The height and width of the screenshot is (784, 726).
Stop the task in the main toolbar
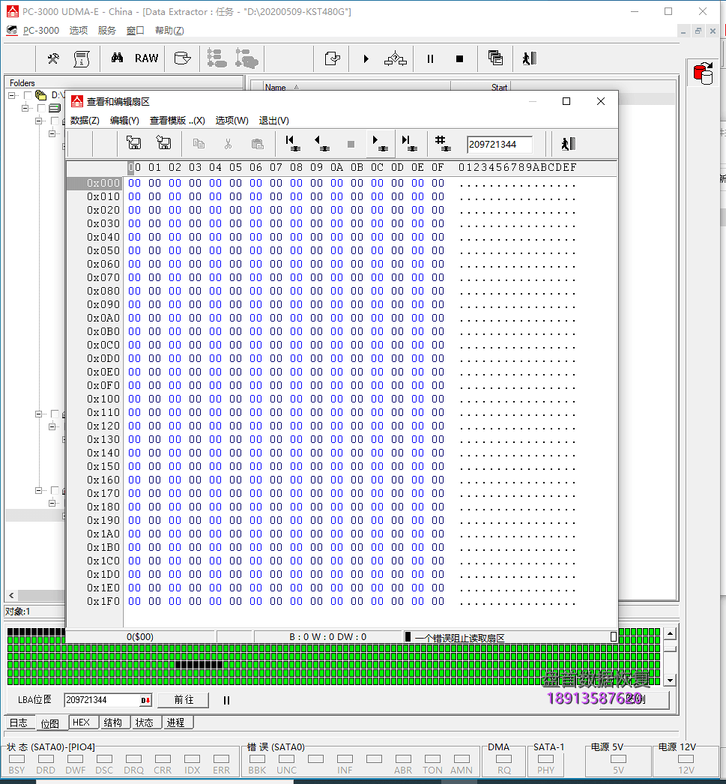pyautogui.click(x=460, y=59)
